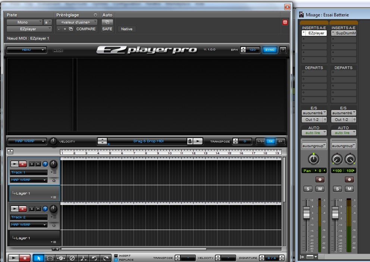Open the help question mark button
The width and height of the screenshot is (370, 262).
(283, 50)
